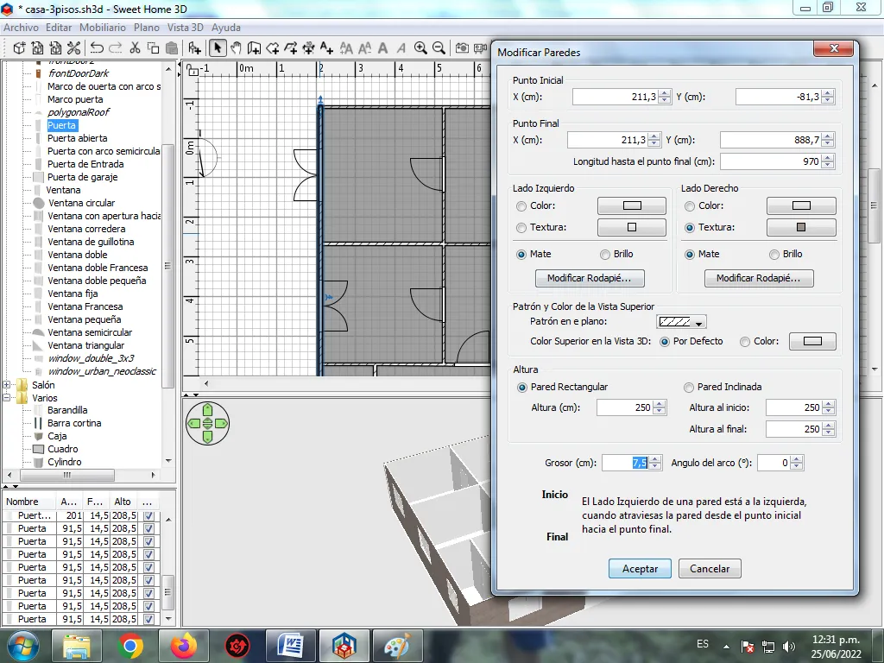Image resolution: width=884 pixels, height=663 pixels.
Task: Open Microsoft Word from the taskbar
Action: click(x=291, y=646)
